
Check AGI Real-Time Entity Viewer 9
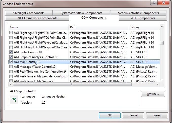click(11, 81)
